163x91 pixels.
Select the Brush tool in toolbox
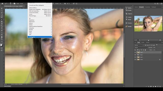click(2, 19)
